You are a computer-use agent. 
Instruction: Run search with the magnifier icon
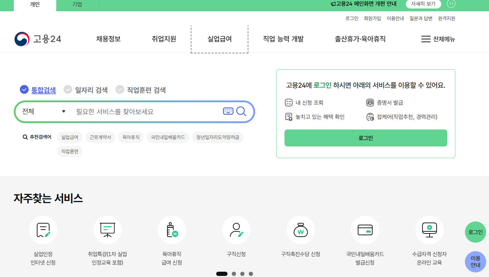click(x=242, y=111)
